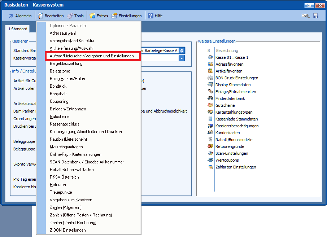Click the Standard Barbelege selector arrows
327x237 pixels.
[182, 51]
